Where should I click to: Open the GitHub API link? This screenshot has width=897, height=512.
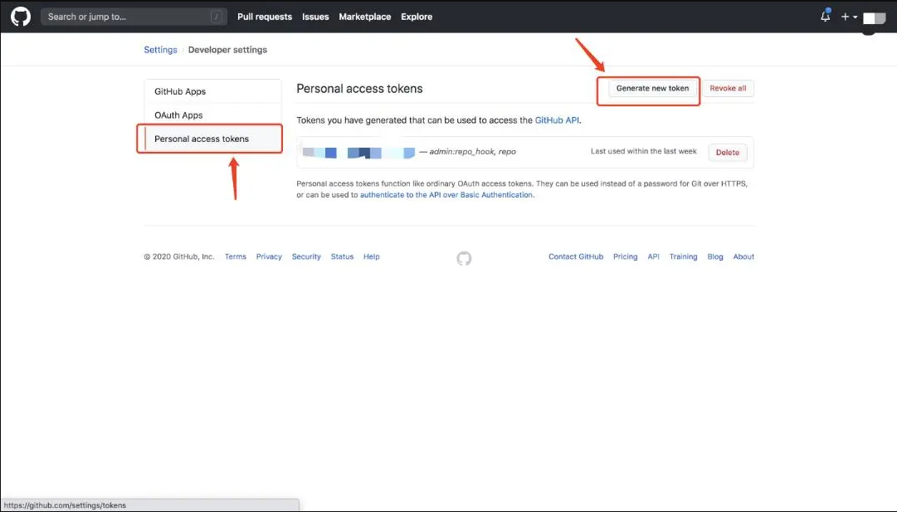[558, 120]
